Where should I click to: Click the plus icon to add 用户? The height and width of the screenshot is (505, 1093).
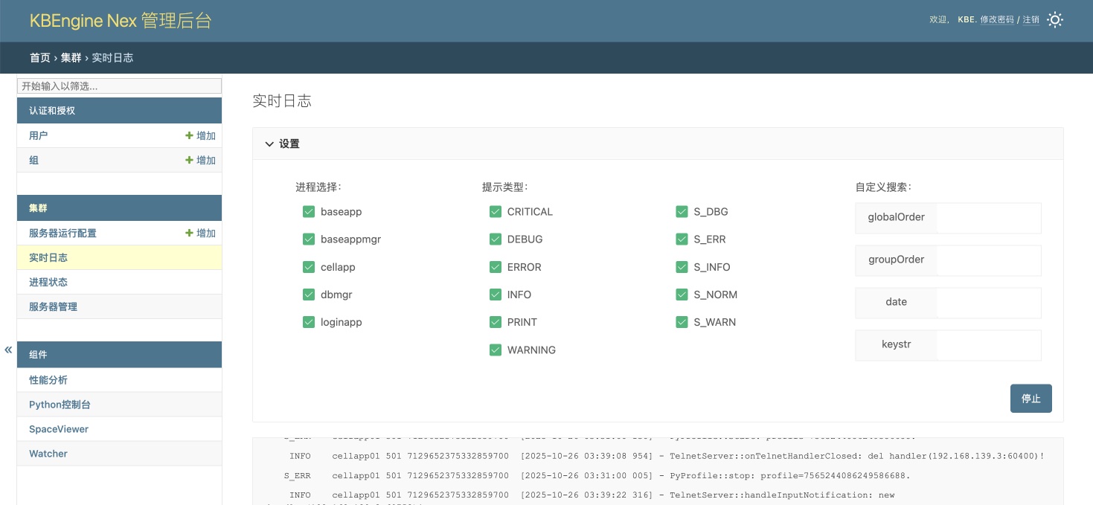190,136
